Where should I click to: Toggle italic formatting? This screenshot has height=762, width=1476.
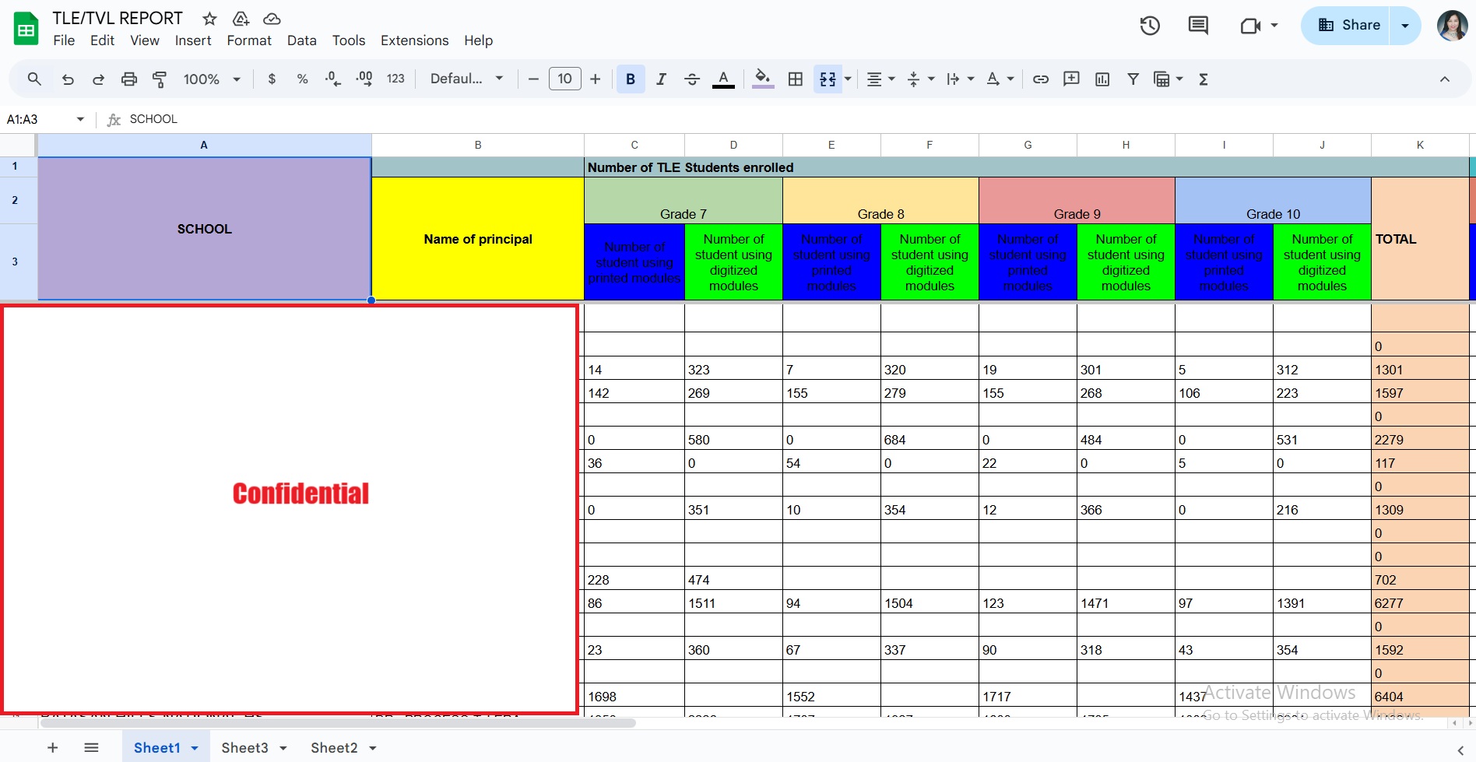click(661, 79)
